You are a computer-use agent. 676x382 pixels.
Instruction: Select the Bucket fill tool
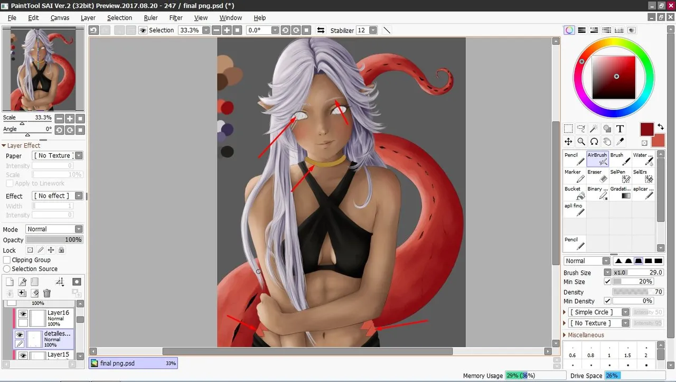coord(575,193)
